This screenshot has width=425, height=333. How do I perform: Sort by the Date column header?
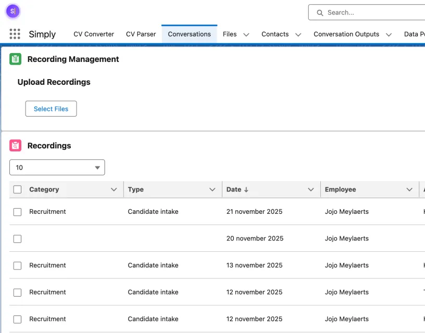coord(234,189)
